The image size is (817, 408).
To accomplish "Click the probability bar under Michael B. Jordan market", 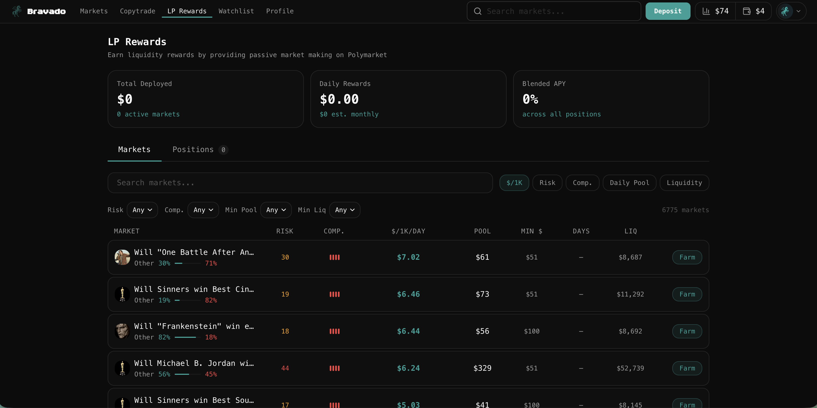I will [x=187, y=374].
